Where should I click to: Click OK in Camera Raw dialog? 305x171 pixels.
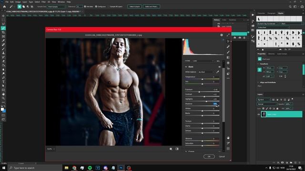pos(209,156)
